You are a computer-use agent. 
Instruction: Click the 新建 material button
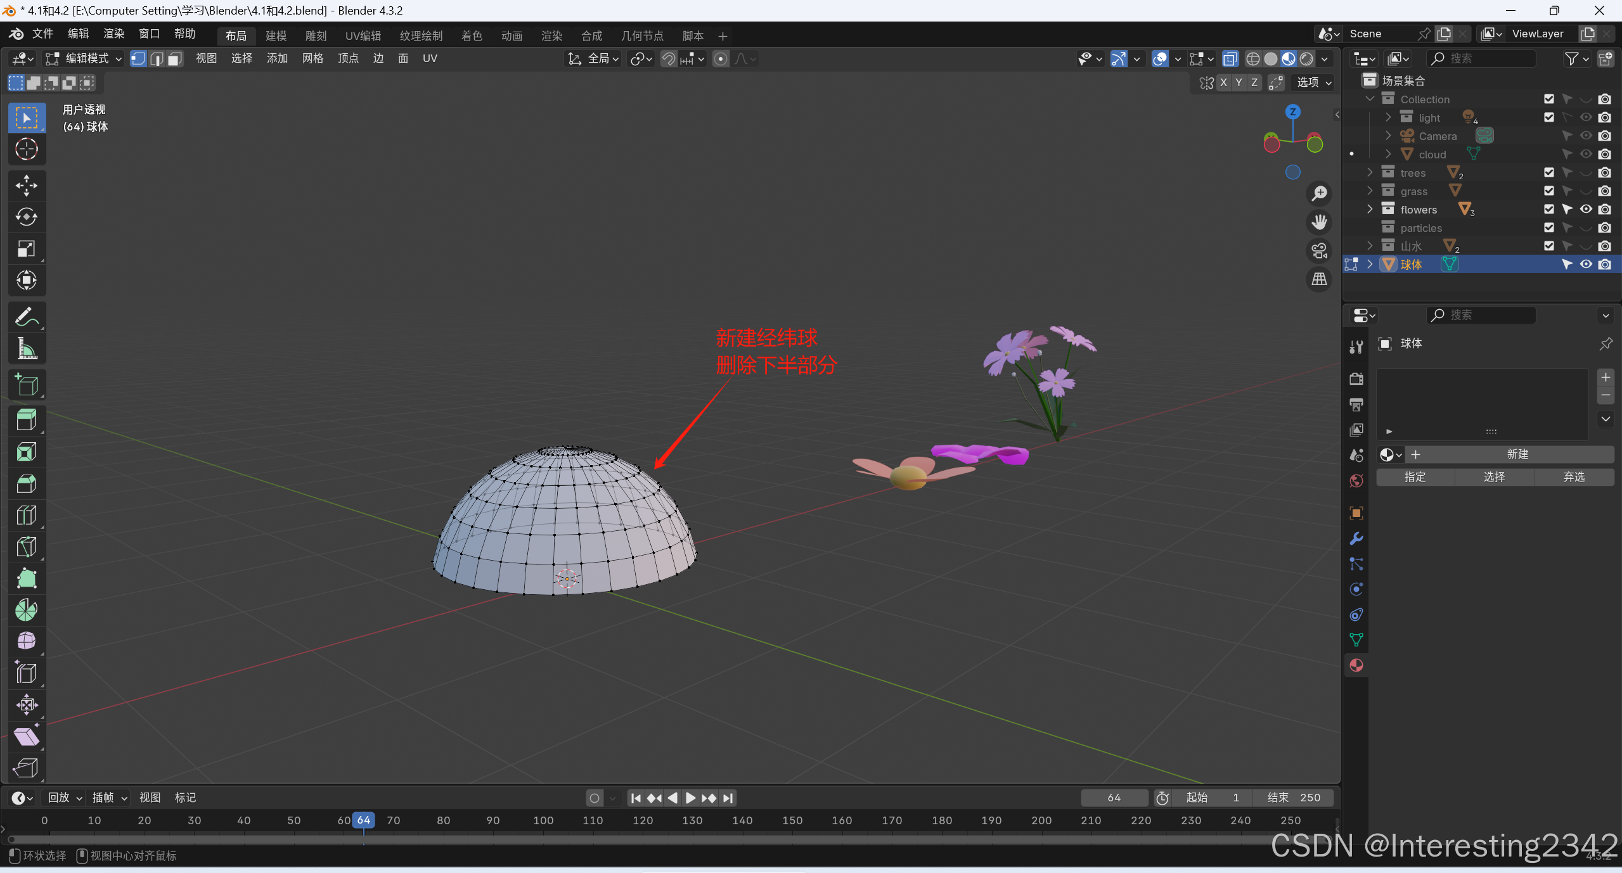[x=1517, y=454]
